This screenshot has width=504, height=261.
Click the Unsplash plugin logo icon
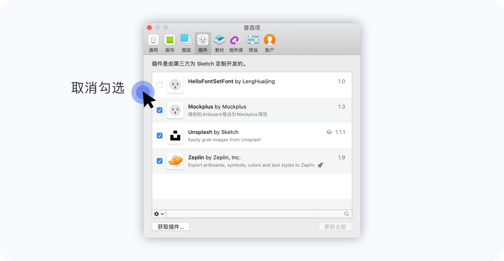tap(175, 136)
